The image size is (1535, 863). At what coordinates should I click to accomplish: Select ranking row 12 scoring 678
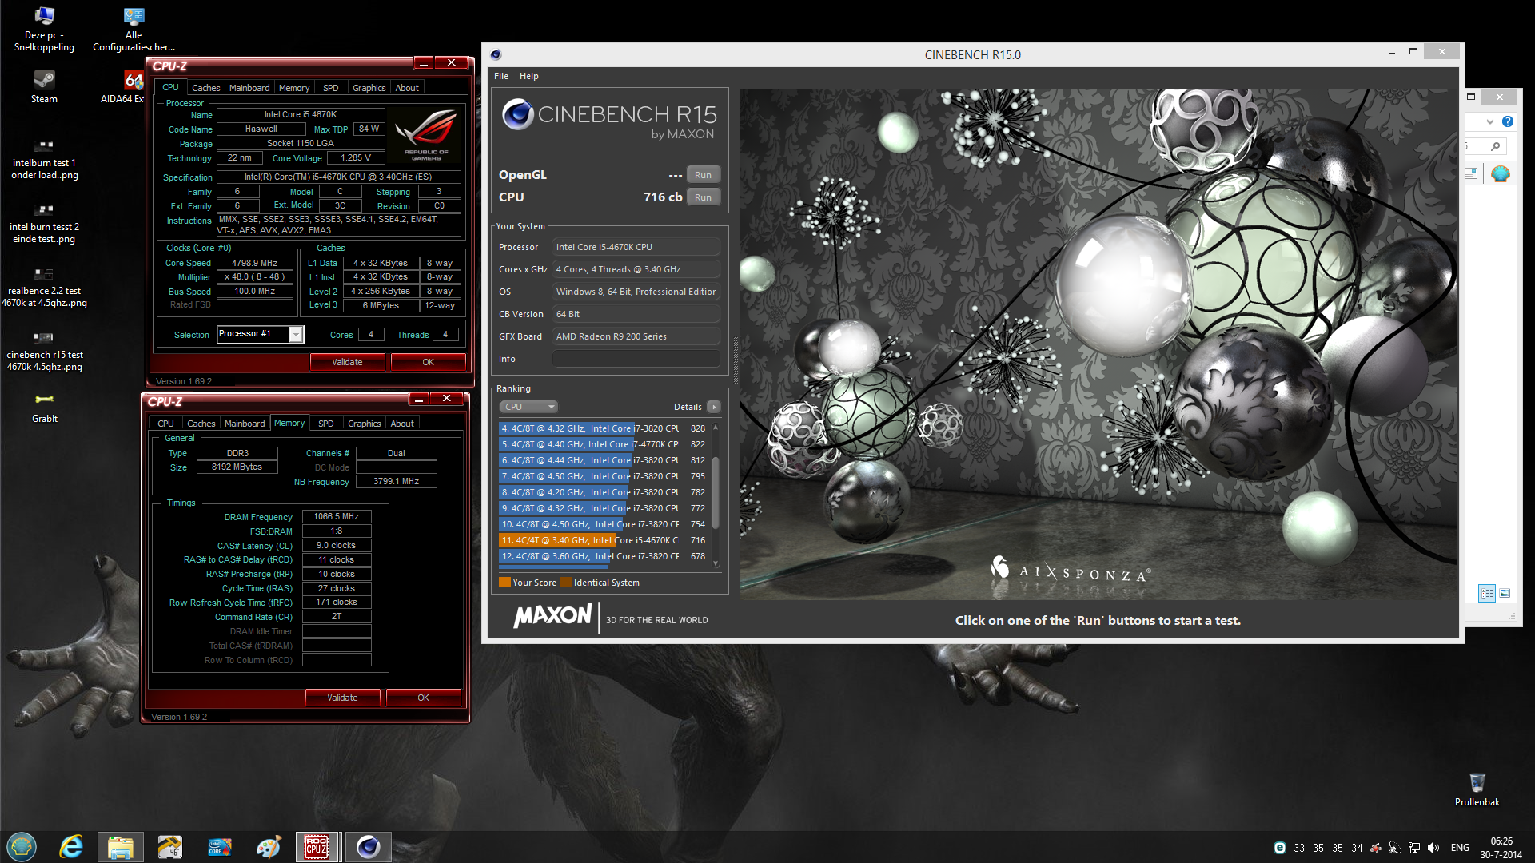604,556
